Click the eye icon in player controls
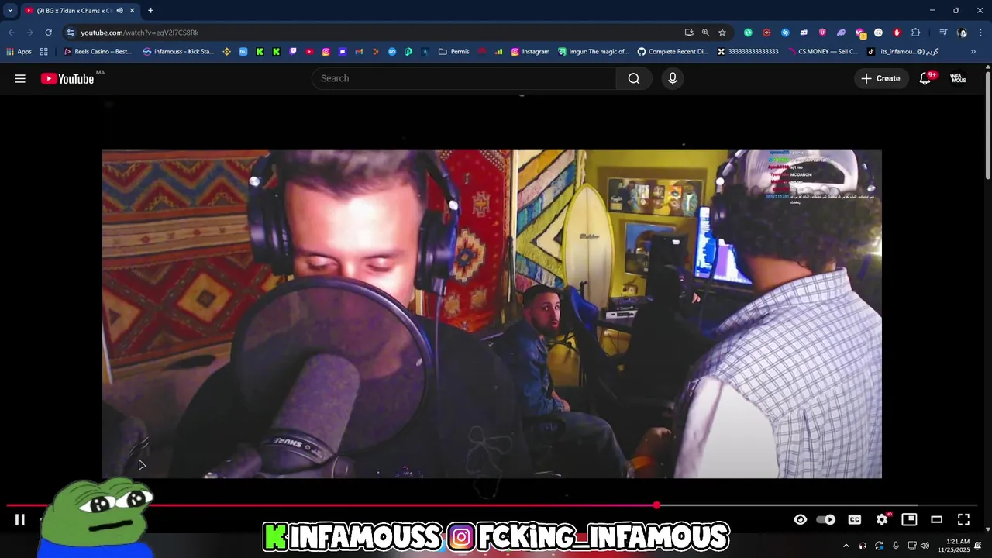The image size is (992, 558). [801, 519]
